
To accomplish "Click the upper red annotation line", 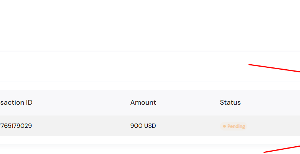I will click(274, 68).
